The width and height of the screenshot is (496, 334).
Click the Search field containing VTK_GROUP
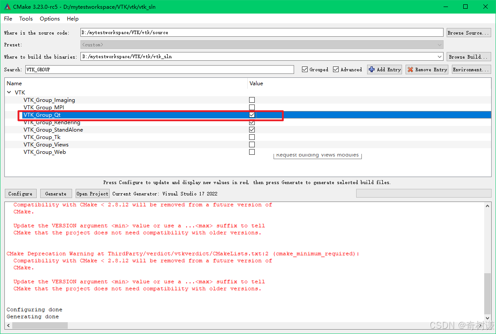160,70
